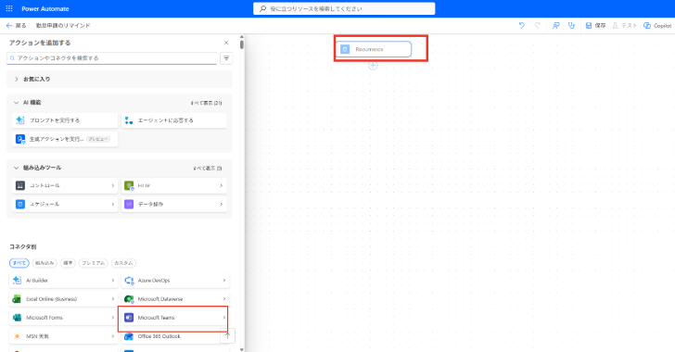The width and height of the screenshot is (675, 352).
Task: Expand the Microsoft Dataverse row chevron
Action: tap(224, 298)
